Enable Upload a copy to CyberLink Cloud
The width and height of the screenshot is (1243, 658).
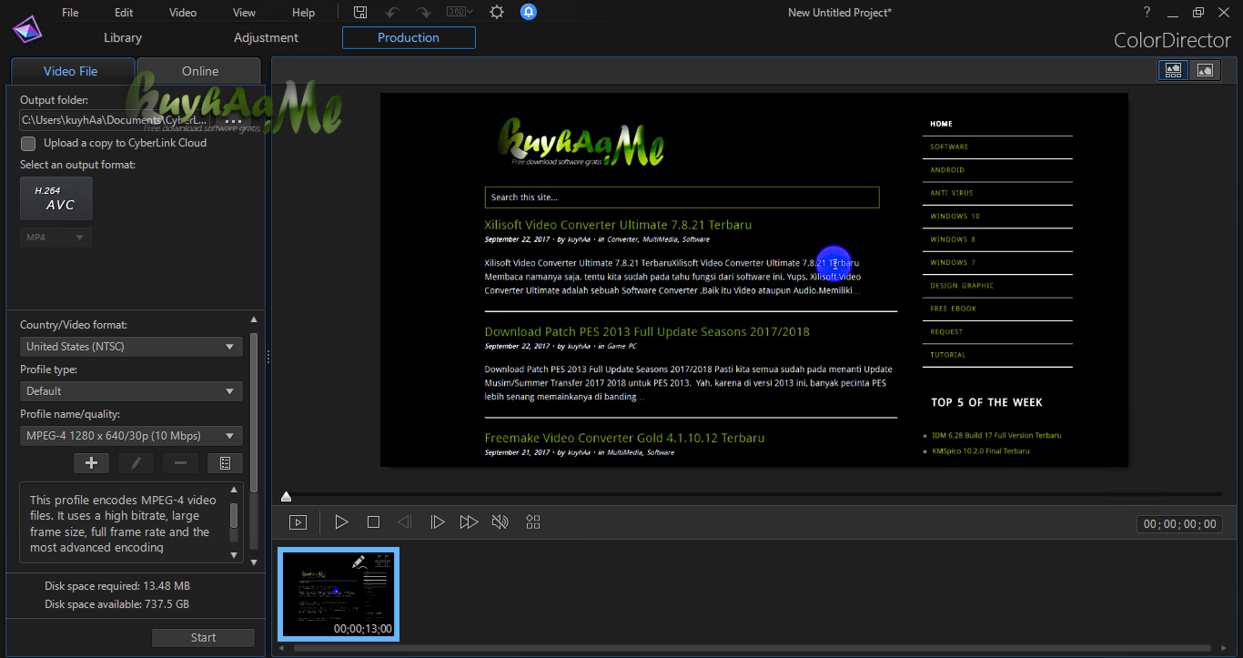pos(28,143)
